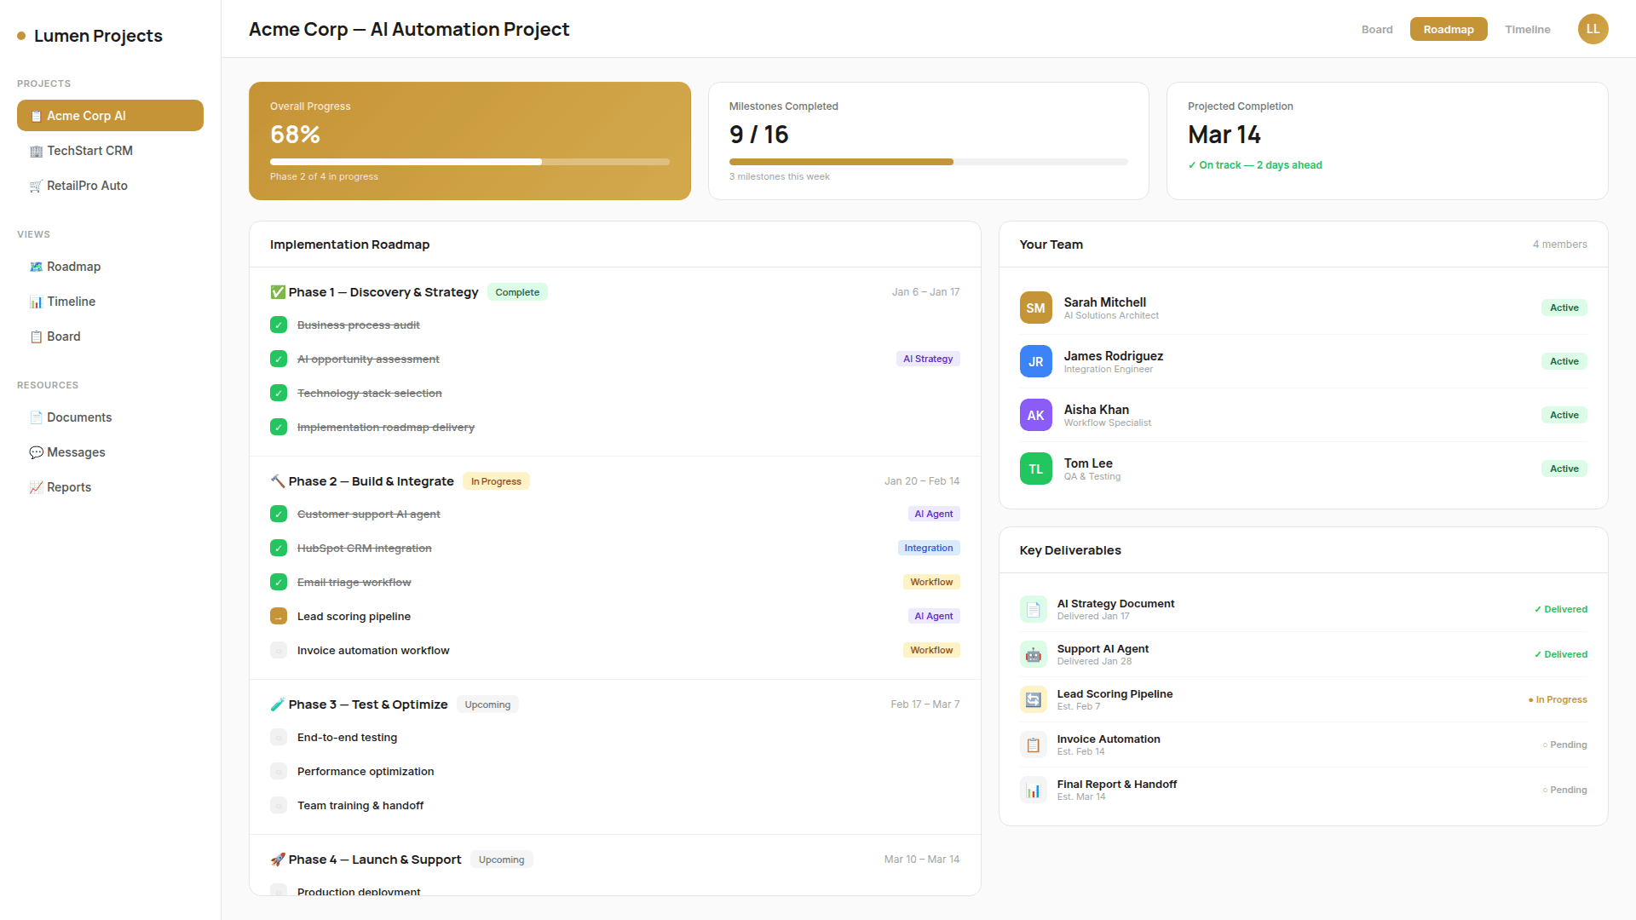The image size is (1636, 920).
Task: Switch to the Board tab
Action: pos(1377,29)
